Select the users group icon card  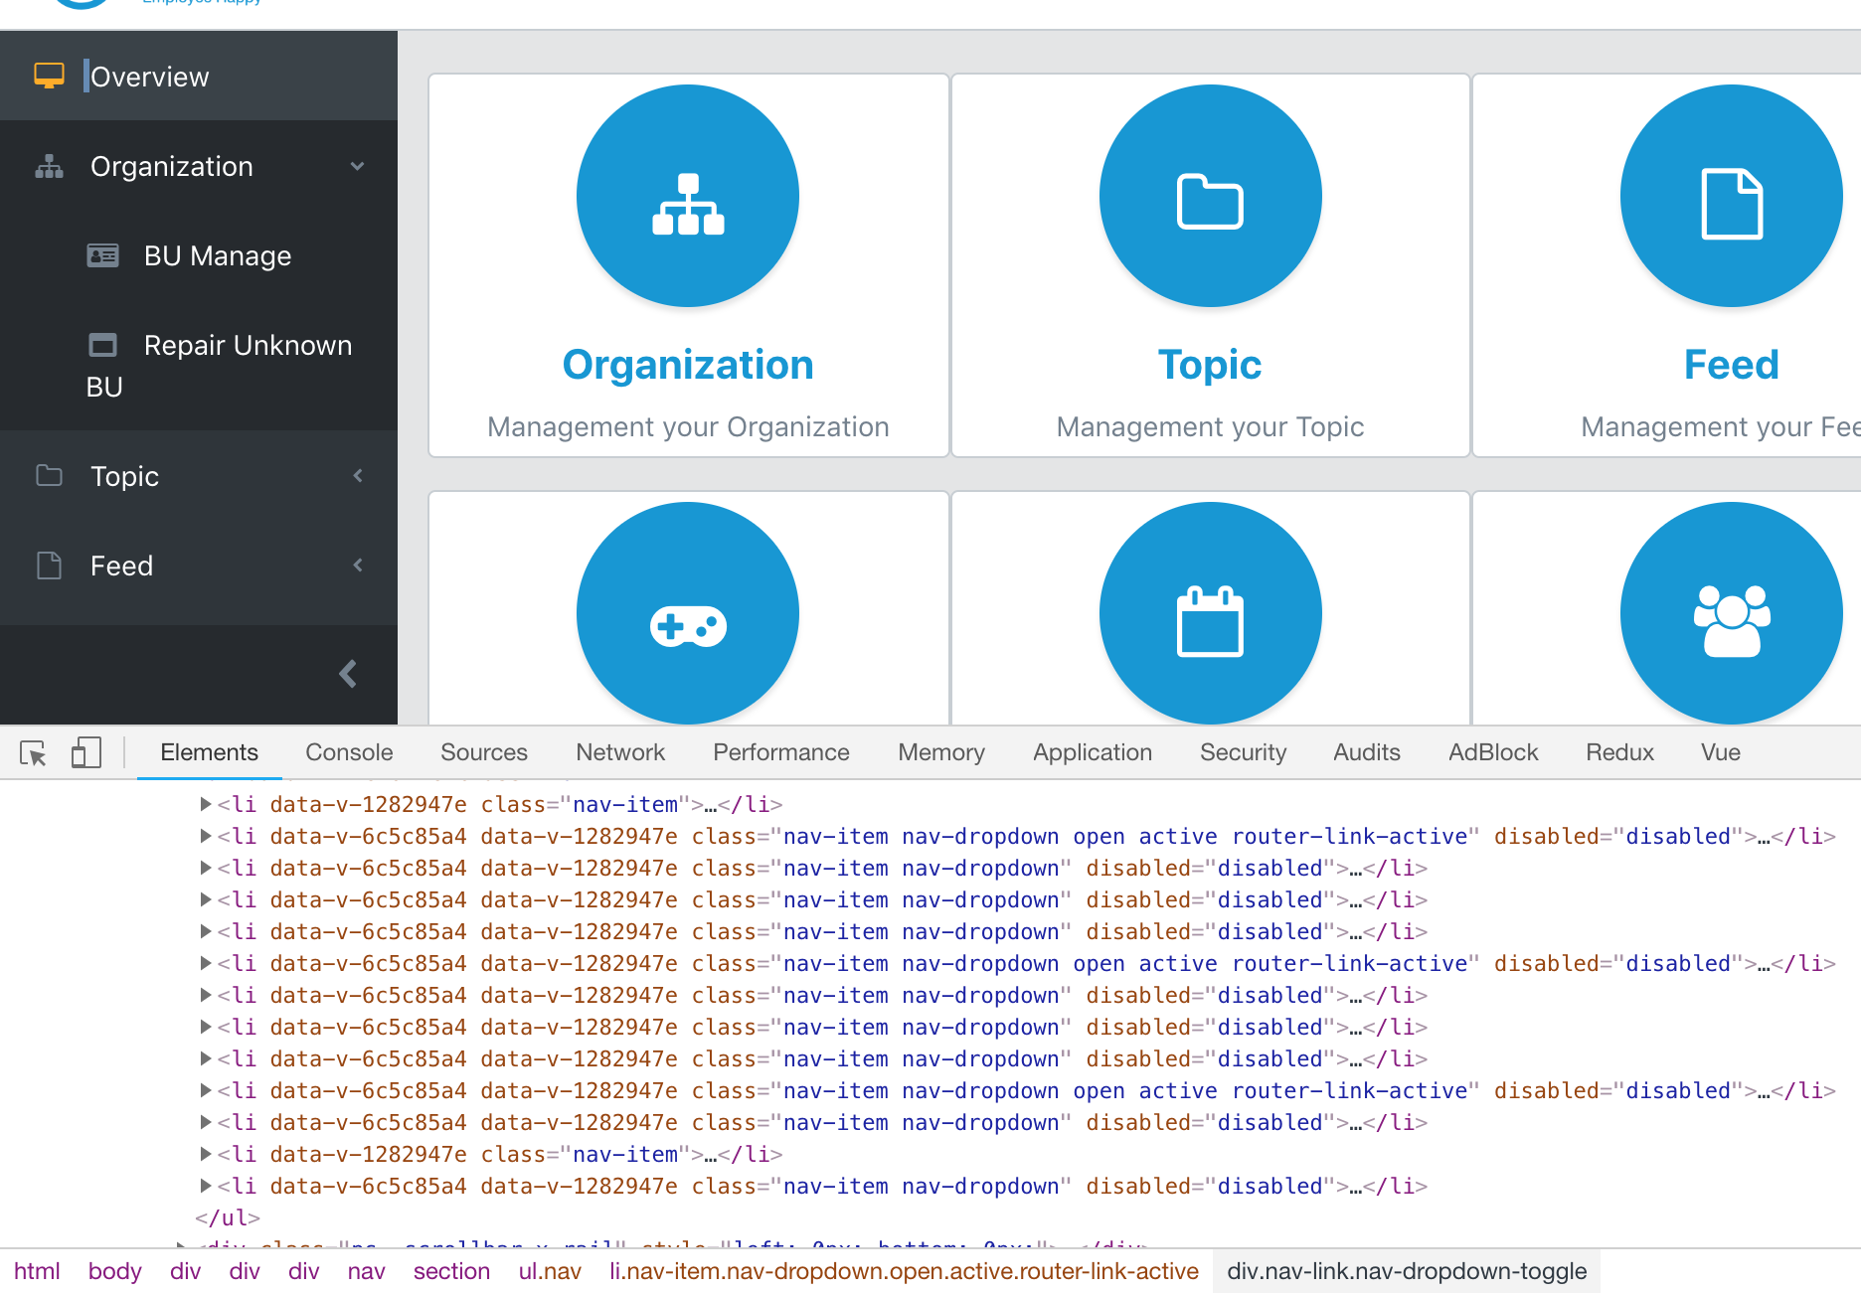pos(1731,613)
